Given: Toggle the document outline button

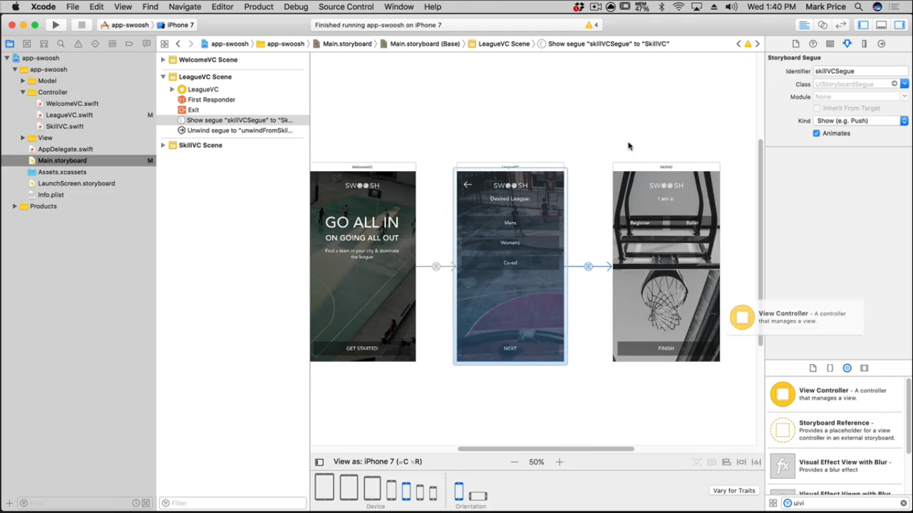Looking at the screenshot, I should tap(319, 462).
